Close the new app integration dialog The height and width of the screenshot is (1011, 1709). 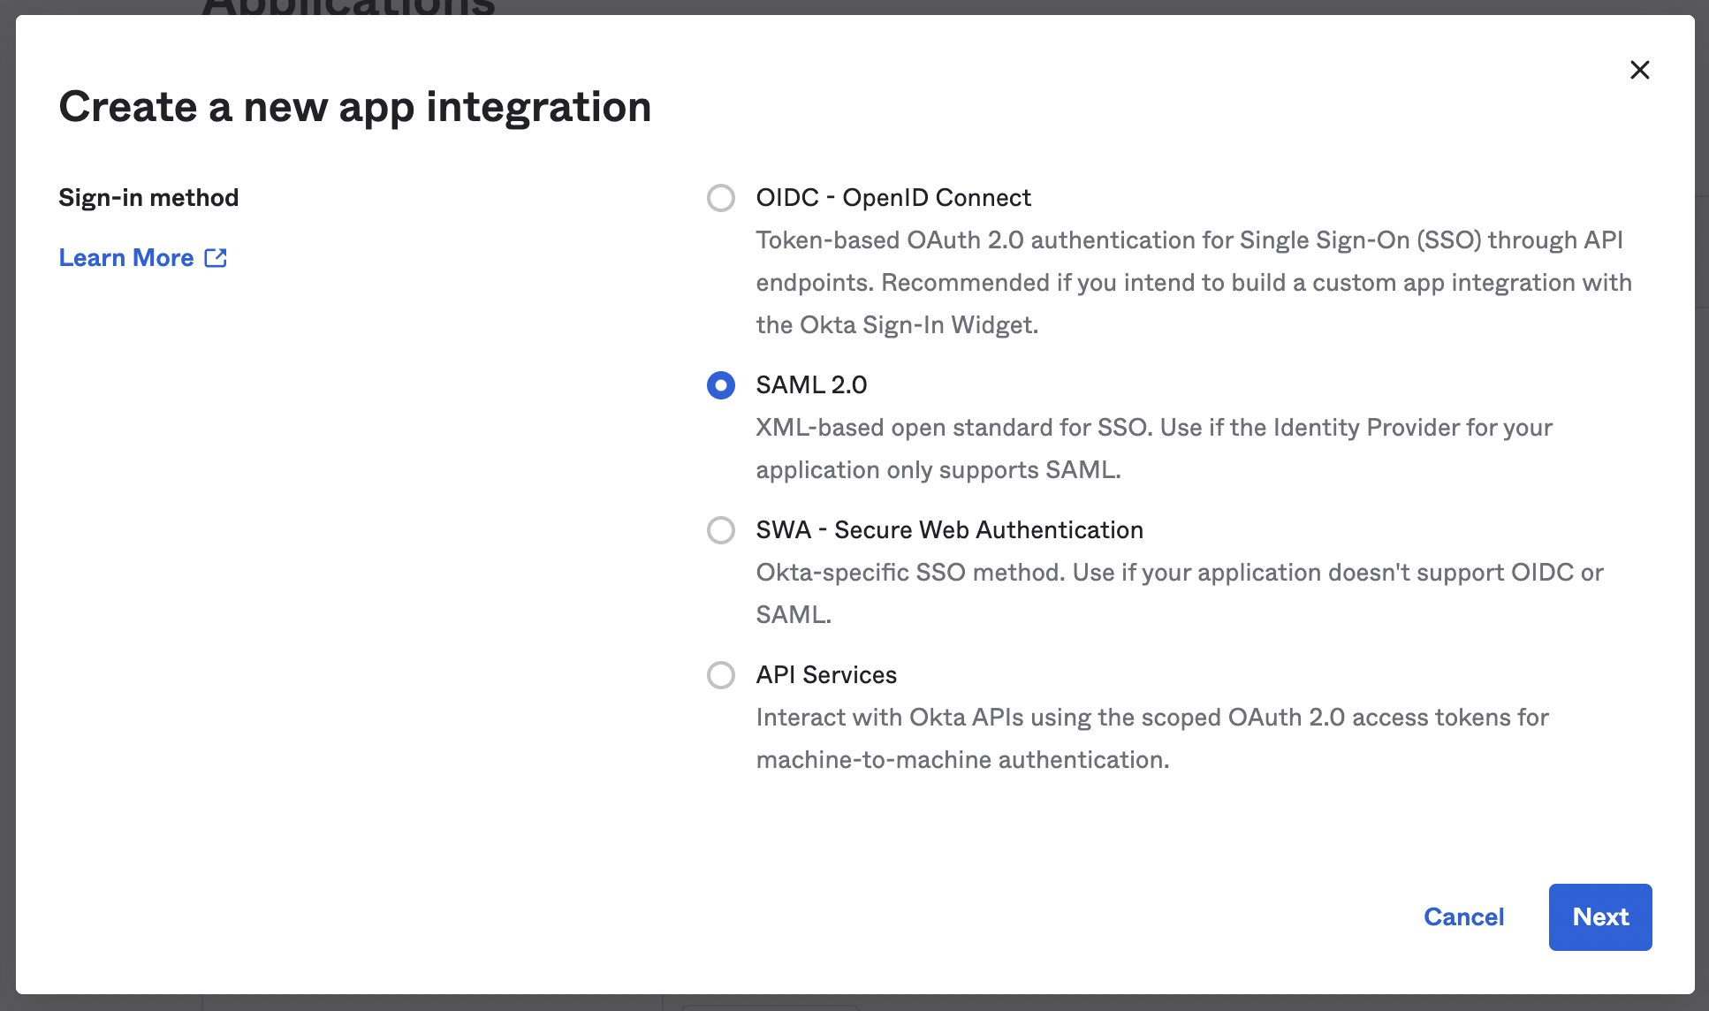(x=1639, y=70)
